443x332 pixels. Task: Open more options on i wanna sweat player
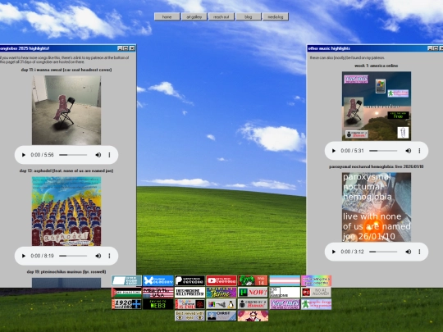point(109,155)
